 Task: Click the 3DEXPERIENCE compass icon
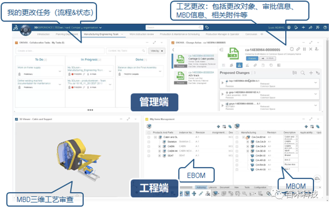(x=25, y=30)
